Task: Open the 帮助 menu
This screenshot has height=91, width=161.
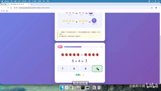Action: [x=48, y=1]
